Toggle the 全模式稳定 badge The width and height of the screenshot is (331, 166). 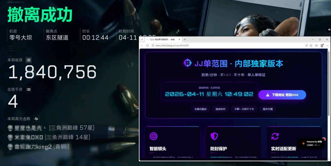pyautogui.click(x=200, y=109)
